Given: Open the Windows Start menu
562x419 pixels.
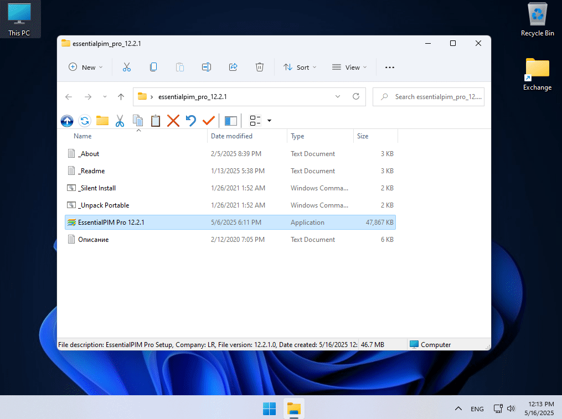Looking at the screenshot, I should [x=269, y=408].
